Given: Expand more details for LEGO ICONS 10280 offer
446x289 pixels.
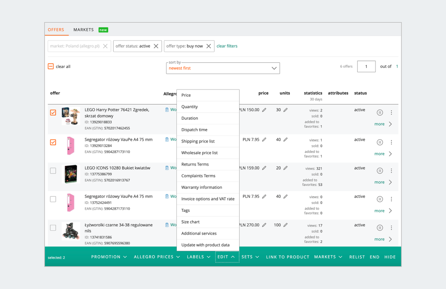Looking at the screenshot, I should tap(383, 182).
